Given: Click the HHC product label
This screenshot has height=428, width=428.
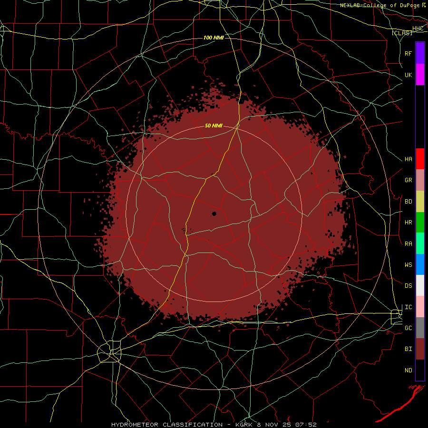Looking at the screenshot, I should pyautogui.click(x=418, y=29).
